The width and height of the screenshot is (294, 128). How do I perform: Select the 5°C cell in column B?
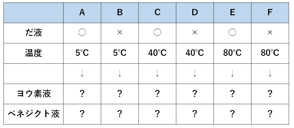(x=119, y=53)
